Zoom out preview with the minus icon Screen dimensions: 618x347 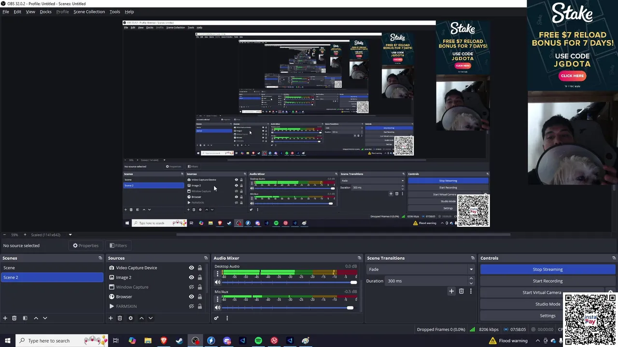tap(4, 235)
